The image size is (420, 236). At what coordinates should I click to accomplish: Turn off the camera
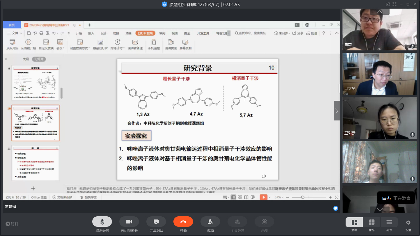click(x=129, y=222)
